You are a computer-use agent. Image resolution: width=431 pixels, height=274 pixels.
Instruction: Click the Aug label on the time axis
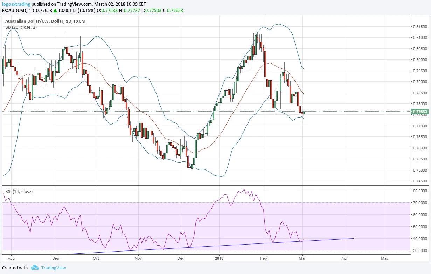point(11,258)
